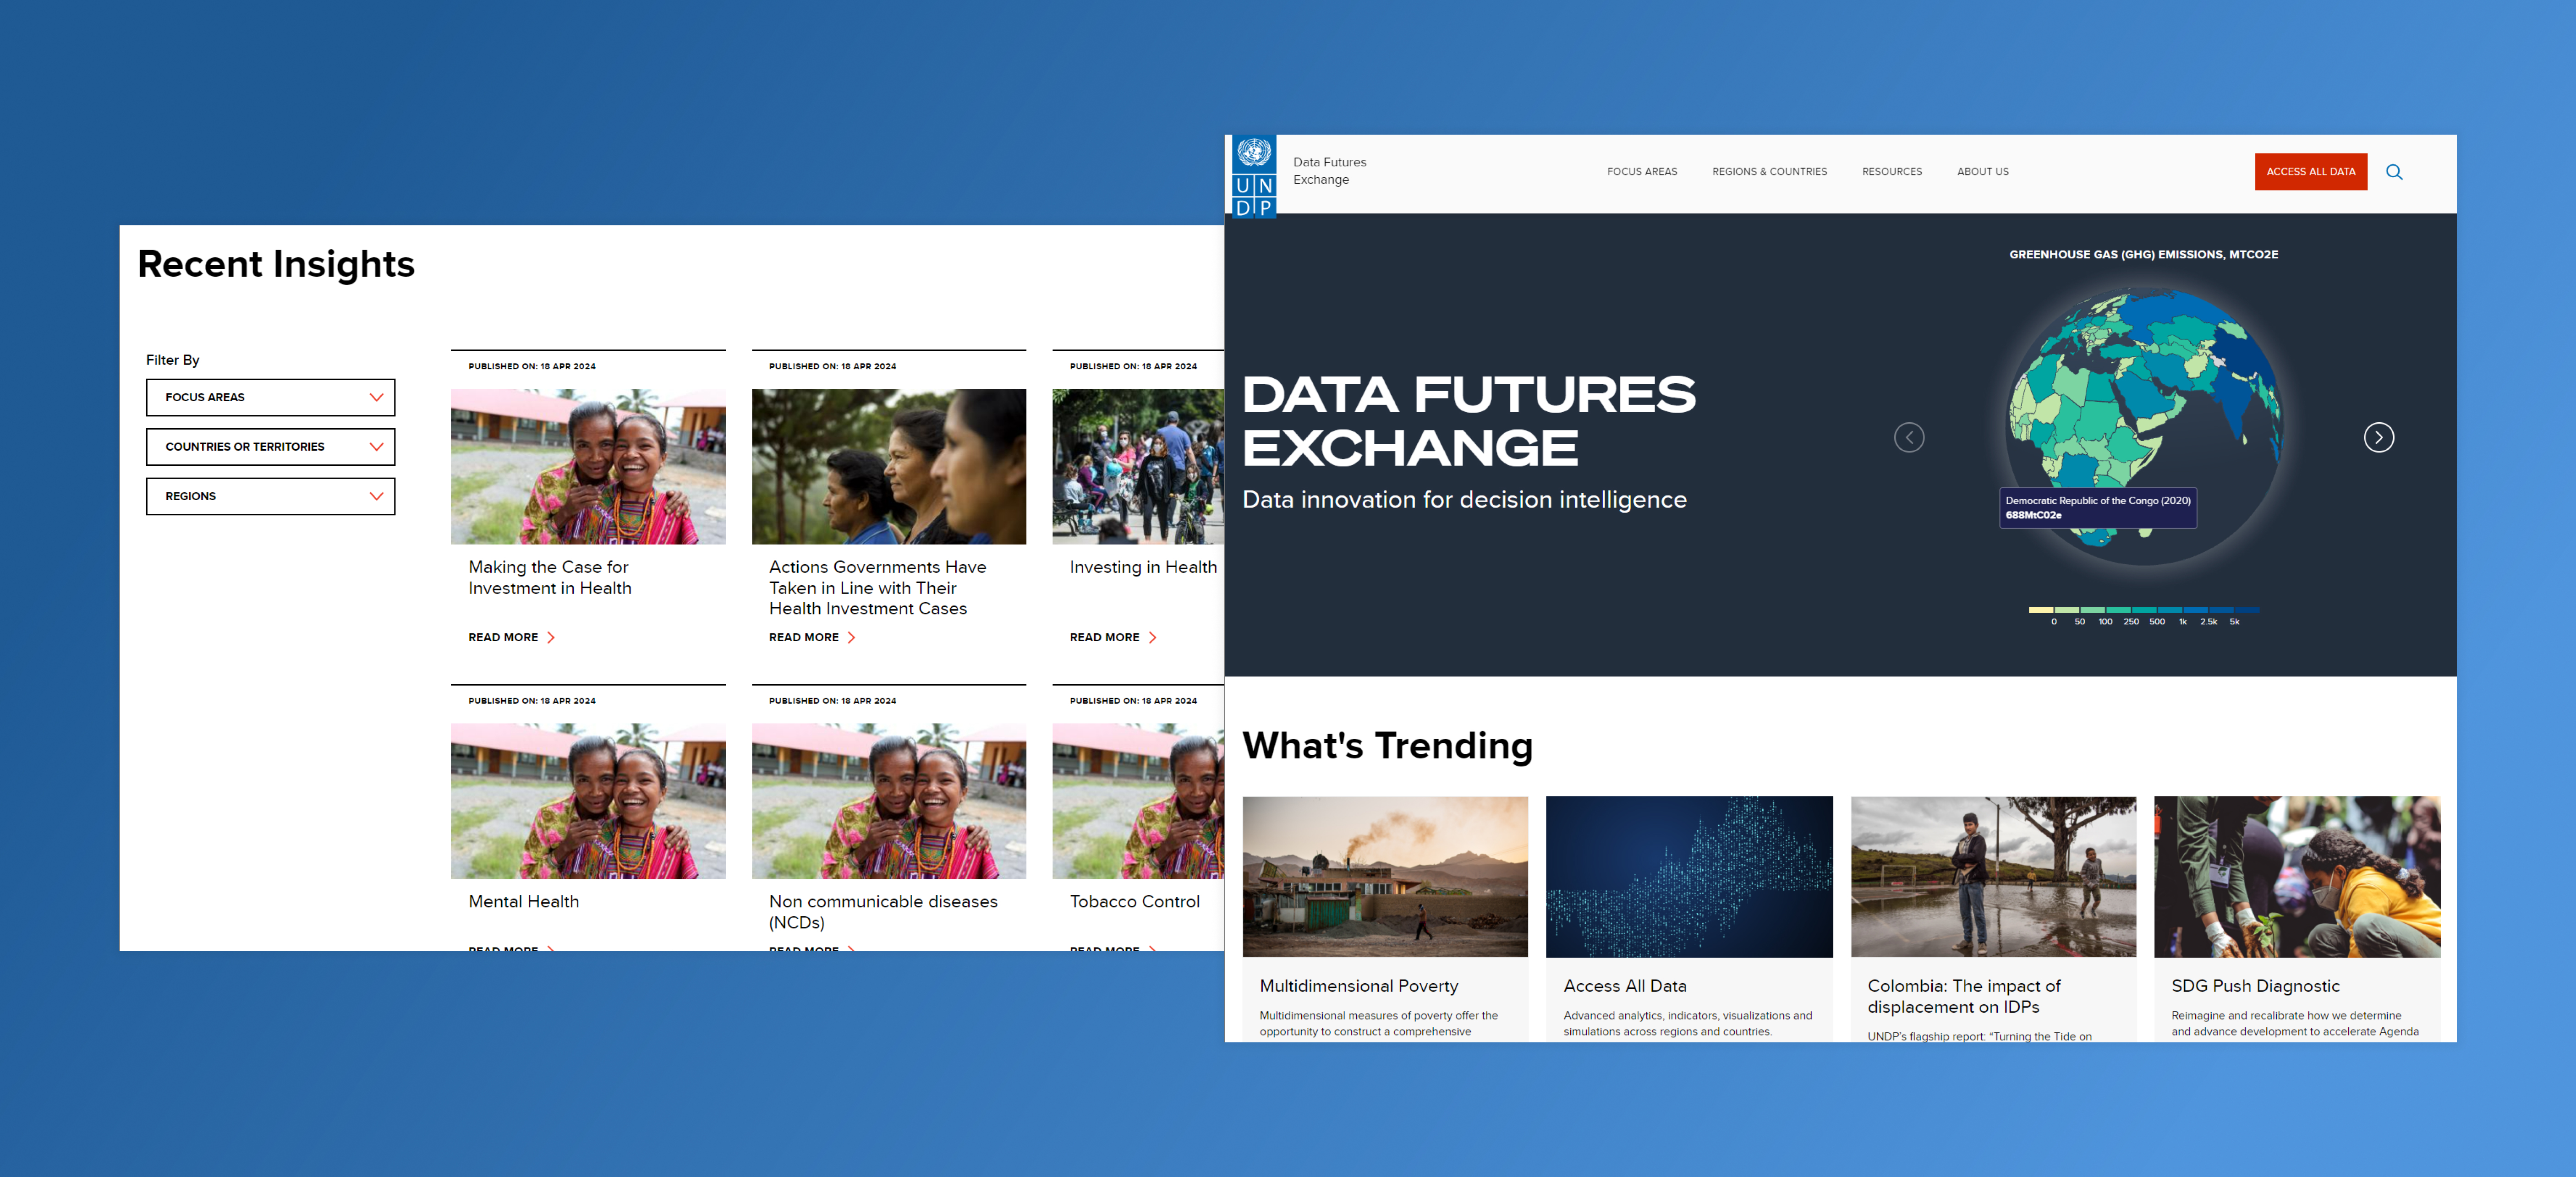This screenshot has width=2576, height=1177.
Task: Click the Tobacco Control article photo
Action: [1138, 801]
